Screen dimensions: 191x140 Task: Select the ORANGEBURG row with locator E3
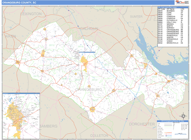170,33
